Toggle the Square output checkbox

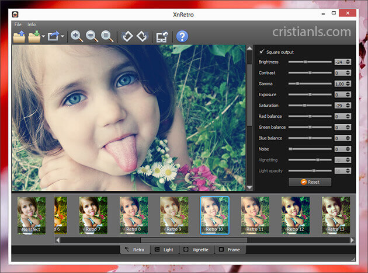click(262, 51)
